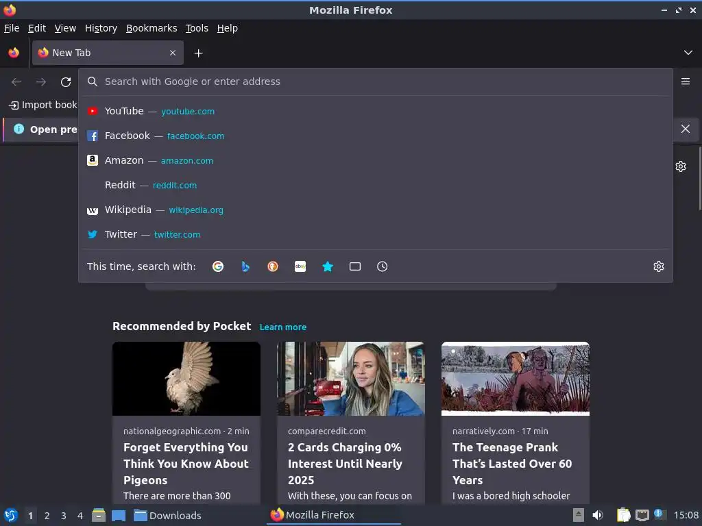The image size is (702, 526).
Task: Click the Firefox View icon beside tabs
Action: pos(14,53)
